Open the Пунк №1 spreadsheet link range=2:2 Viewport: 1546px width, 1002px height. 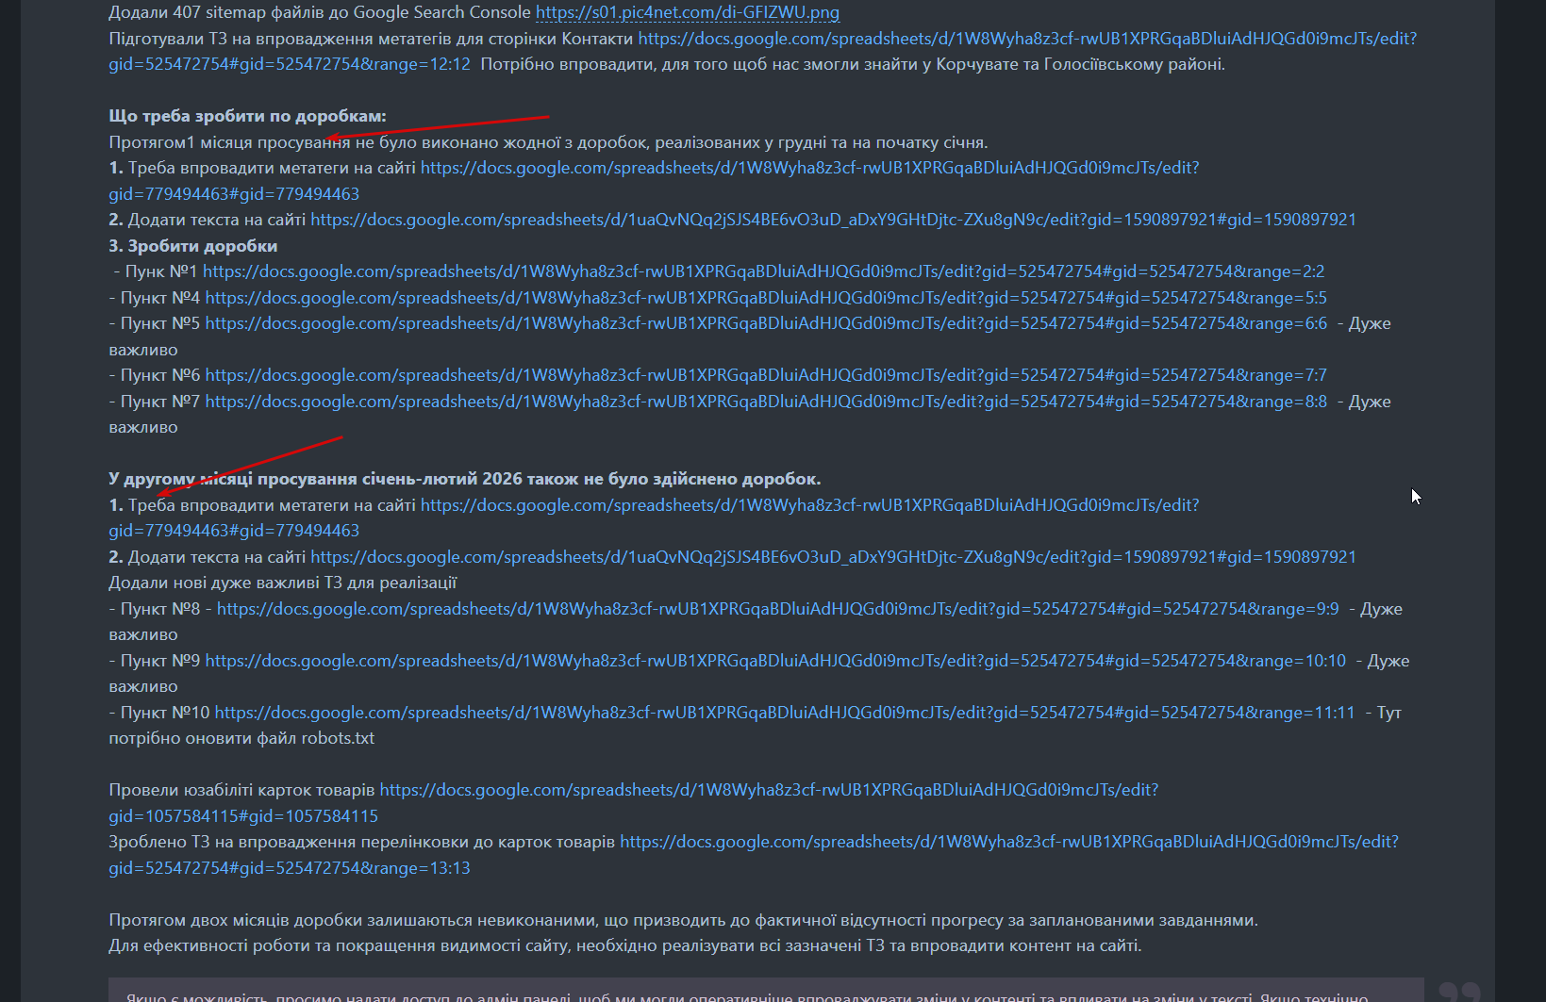[x=763, y=271]
